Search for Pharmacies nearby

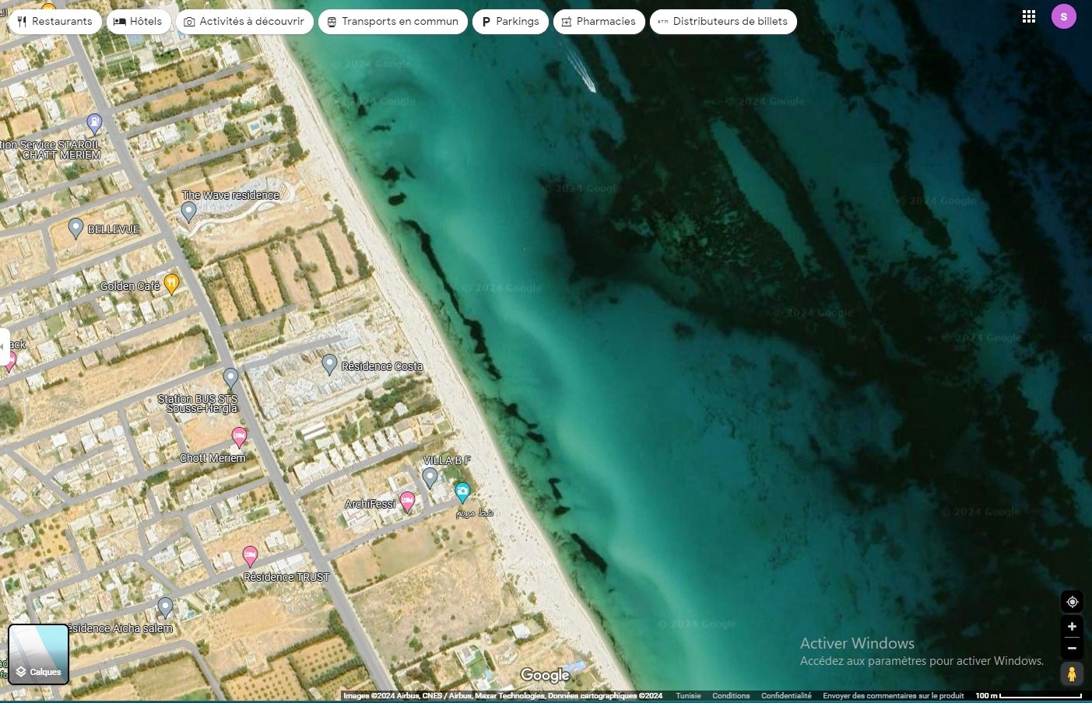[599, 22]
